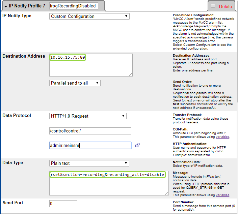Edit the profile name field frogRecordingDisabled
Screen dimensions: 238x214
[x=74, y=6]
